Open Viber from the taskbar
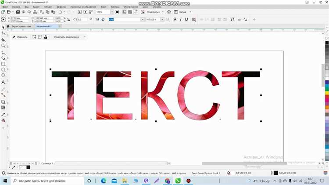This screenshot has width=329, height=185. tap(146, 181)
